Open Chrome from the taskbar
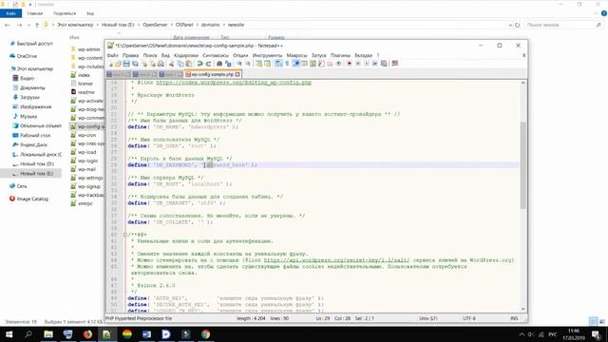This screenshot has height=342, width=608. pos(205,333)
